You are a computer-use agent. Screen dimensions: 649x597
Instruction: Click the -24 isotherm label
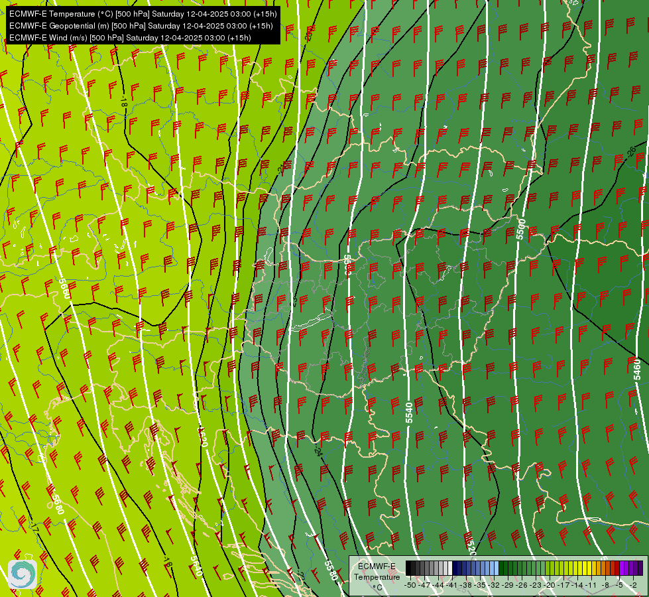tap(317, 452)
